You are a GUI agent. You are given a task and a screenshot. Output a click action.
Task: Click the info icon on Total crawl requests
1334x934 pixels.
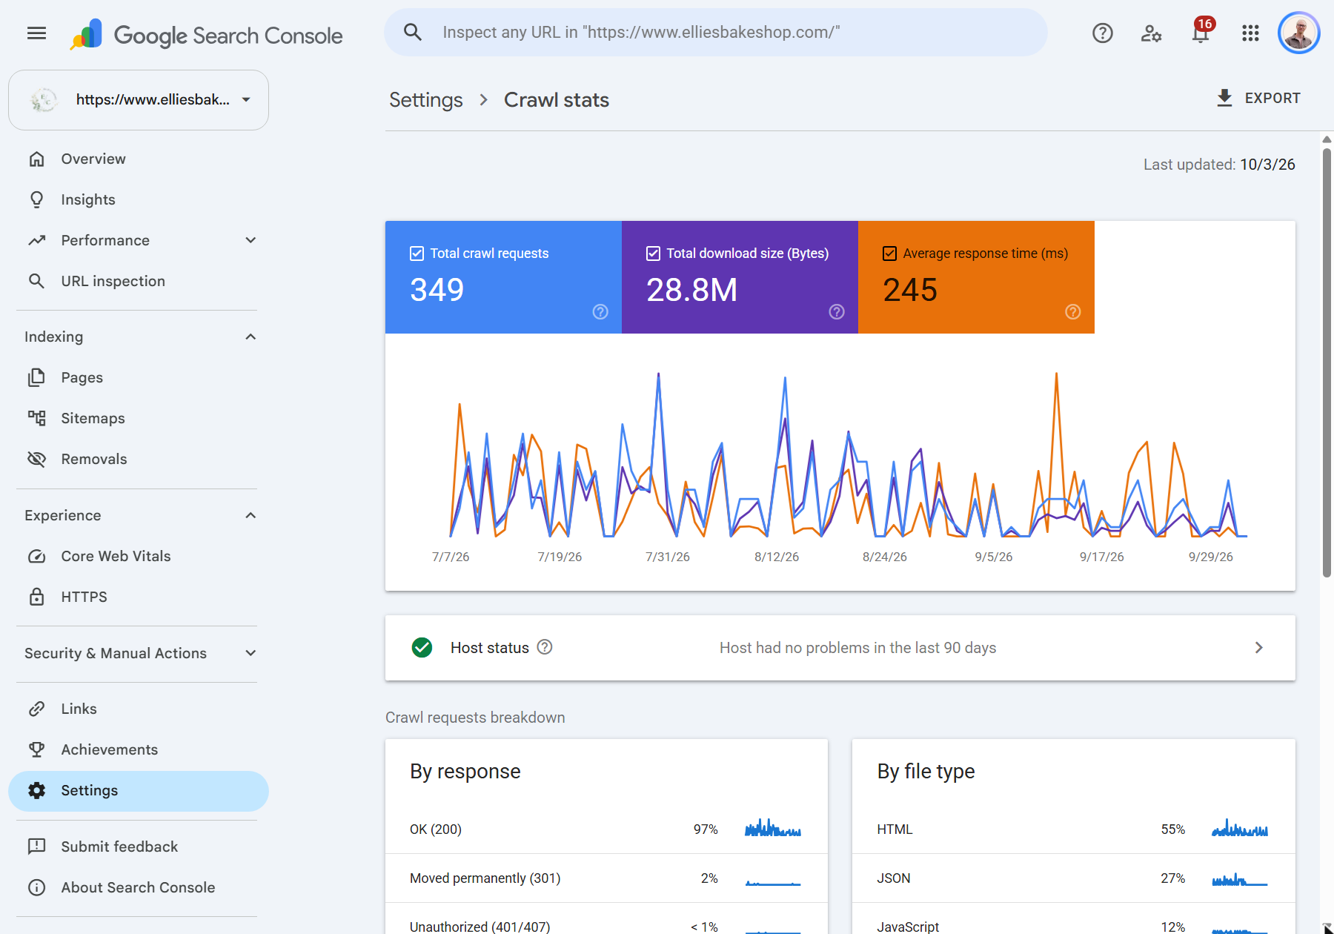[600, 312]
